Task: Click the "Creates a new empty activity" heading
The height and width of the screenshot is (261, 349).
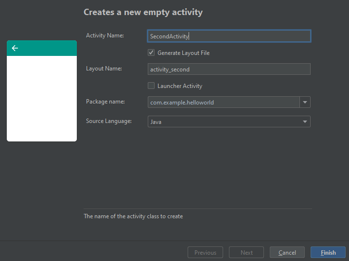Action: coord(143,12)
